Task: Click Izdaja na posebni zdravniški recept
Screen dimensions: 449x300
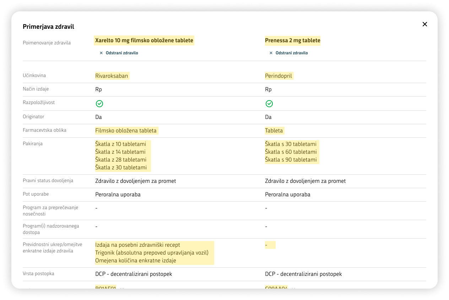Action: [x=138, y=245]
